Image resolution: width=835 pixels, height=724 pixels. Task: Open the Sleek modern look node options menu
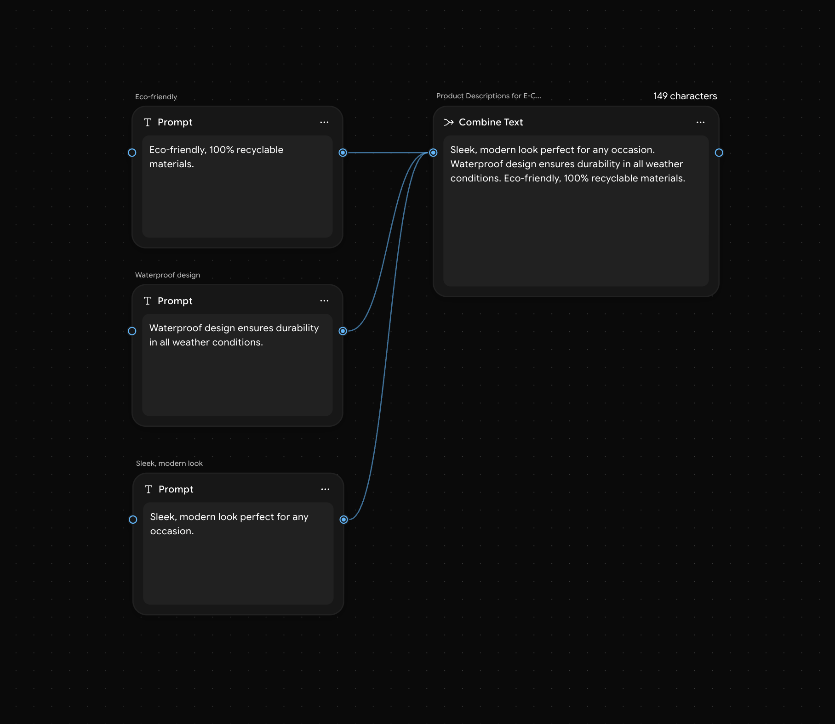coord(325,489)
